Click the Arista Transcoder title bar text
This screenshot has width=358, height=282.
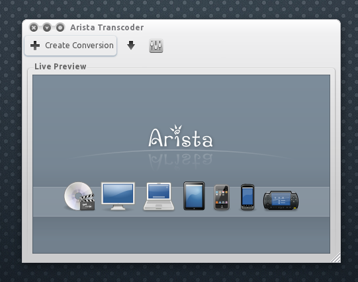tap(107, 28)
